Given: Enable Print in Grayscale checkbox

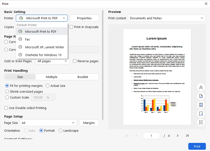Looking at the screenshot, I should click(71, 27).
